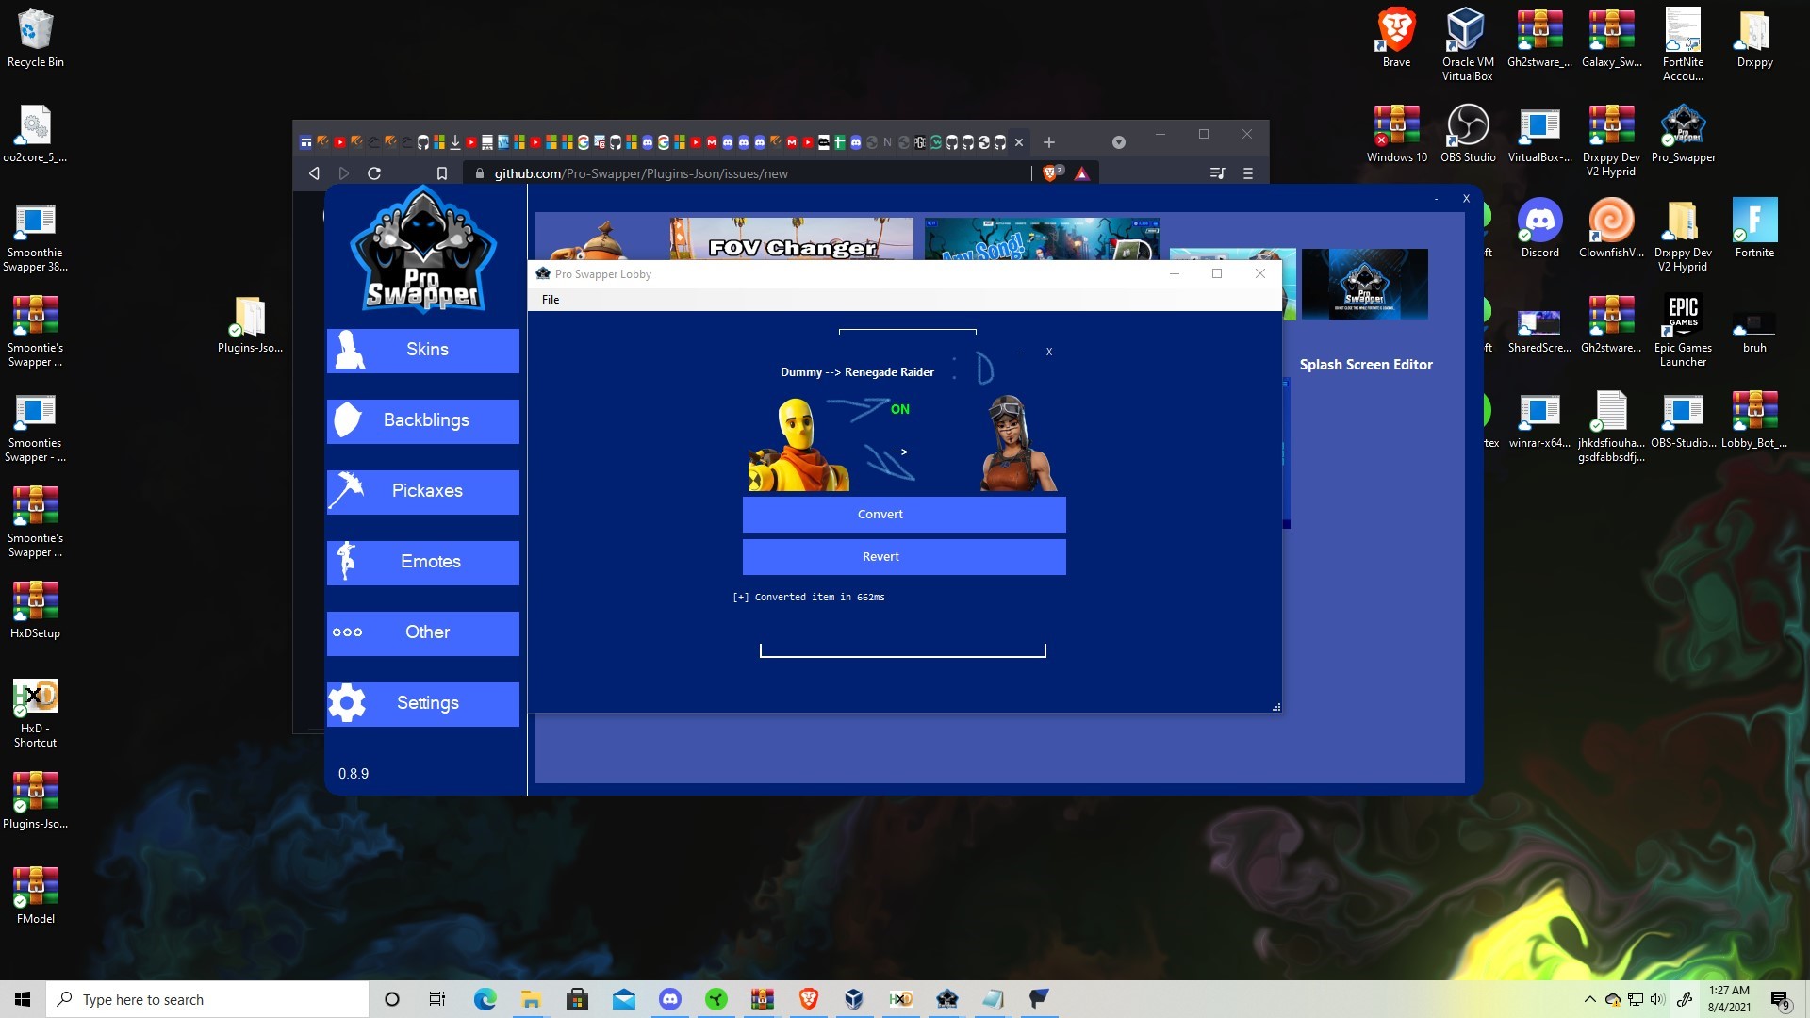
Task: Click the Revert button
Action: coord(903,557)
